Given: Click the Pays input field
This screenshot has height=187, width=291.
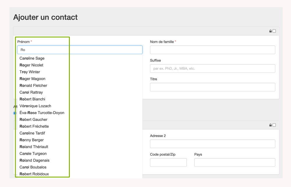Looking at the screenshot, I should [235, 162].
